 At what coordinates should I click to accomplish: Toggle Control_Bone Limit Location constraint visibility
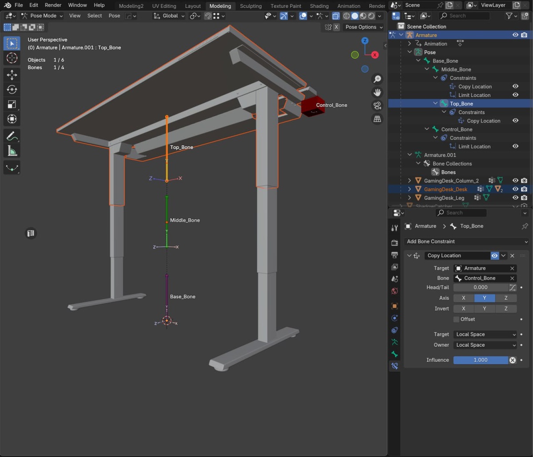click(515, 146)
